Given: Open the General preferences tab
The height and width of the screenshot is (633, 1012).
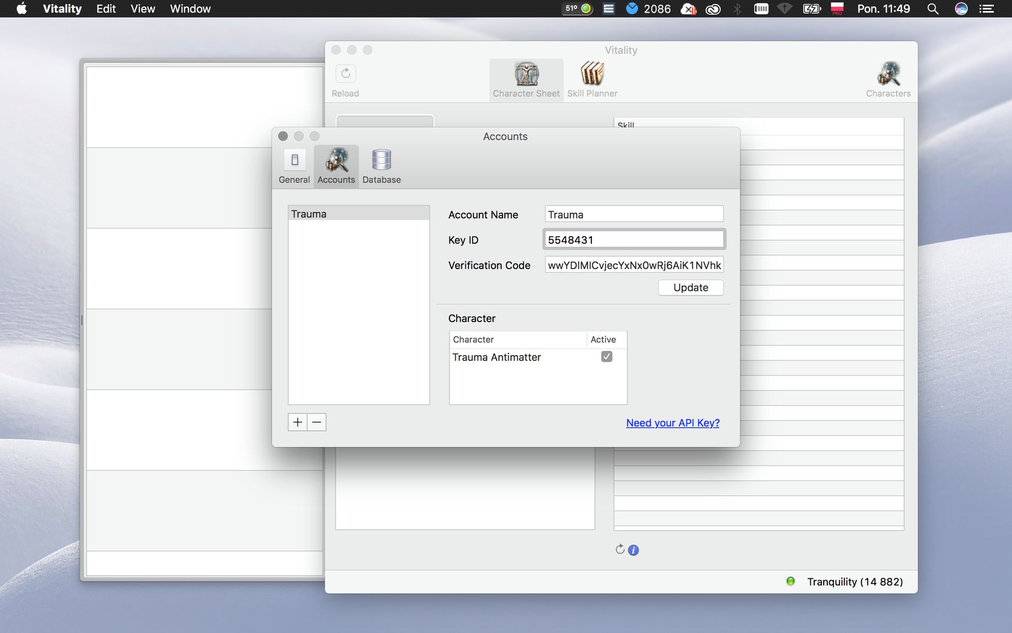Looking at the screenshot, I should pos(294,167).
